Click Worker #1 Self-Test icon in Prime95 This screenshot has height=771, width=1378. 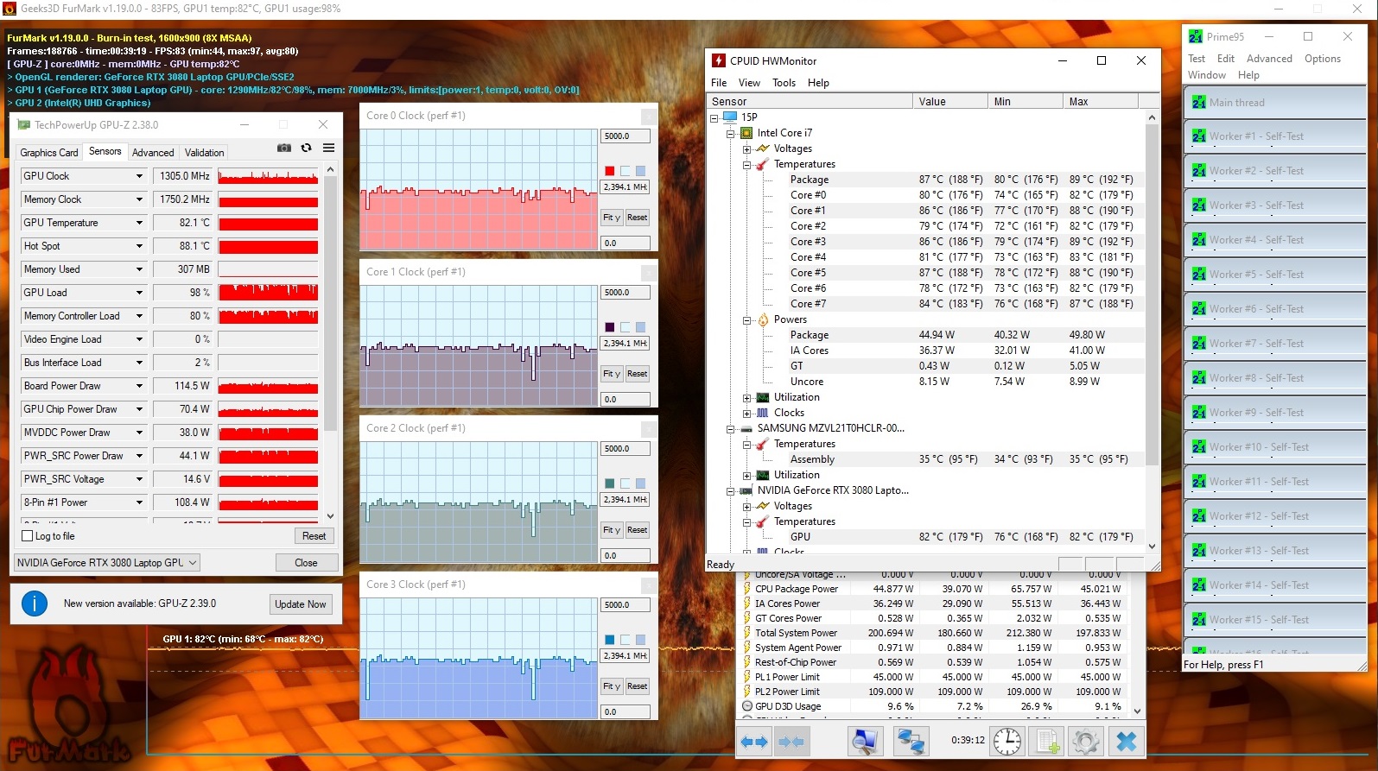(x=1199, y=136)
